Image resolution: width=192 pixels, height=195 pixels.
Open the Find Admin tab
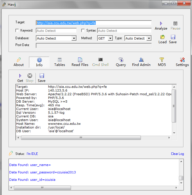(141, 62)
